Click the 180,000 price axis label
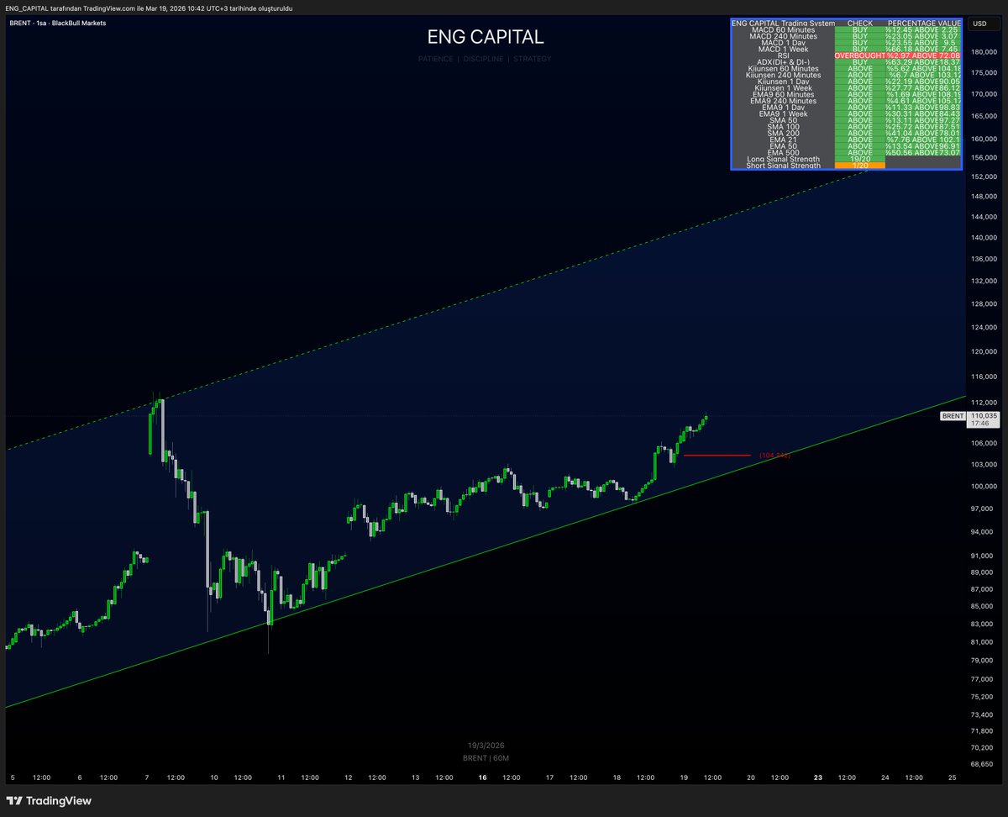1008x817 pixels. pyautogui.click(x=983, y=51)
